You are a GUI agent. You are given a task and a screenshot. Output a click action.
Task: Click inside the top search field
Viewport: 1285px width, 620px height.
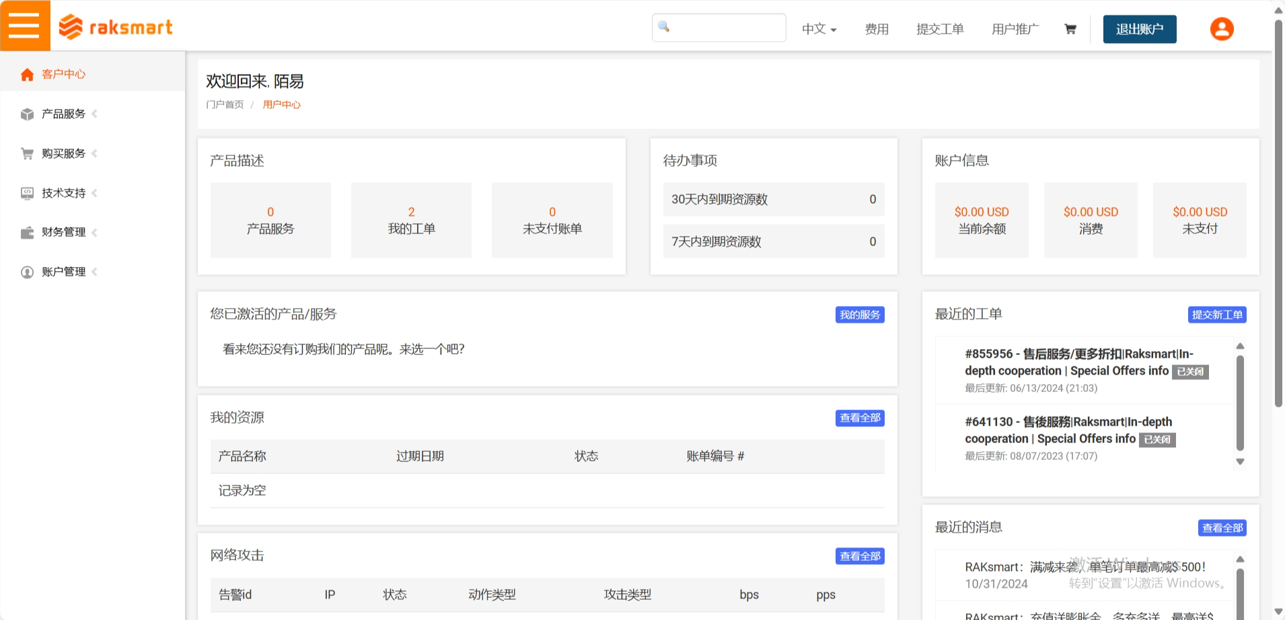click(727, 27)
